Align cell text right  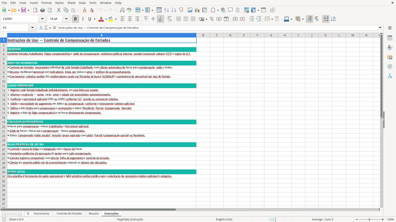coord(137,19)
